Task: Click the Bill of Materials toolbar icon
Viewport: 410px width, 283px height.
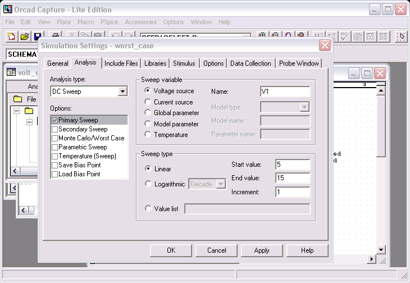Action: pos(384,36)
